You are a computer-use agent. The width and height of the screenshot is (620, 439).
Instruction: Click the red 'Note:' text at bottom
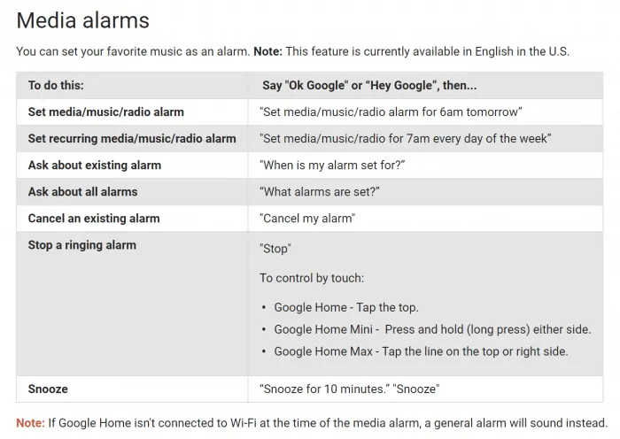(30, 423)
